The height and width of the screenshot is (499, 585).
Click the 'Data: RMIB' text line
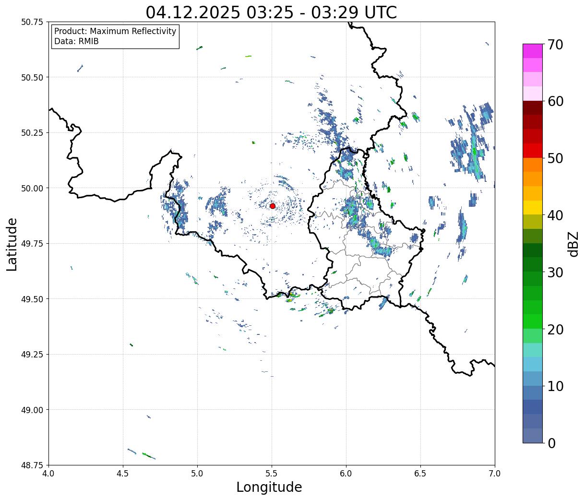click(x=76, y=41)
